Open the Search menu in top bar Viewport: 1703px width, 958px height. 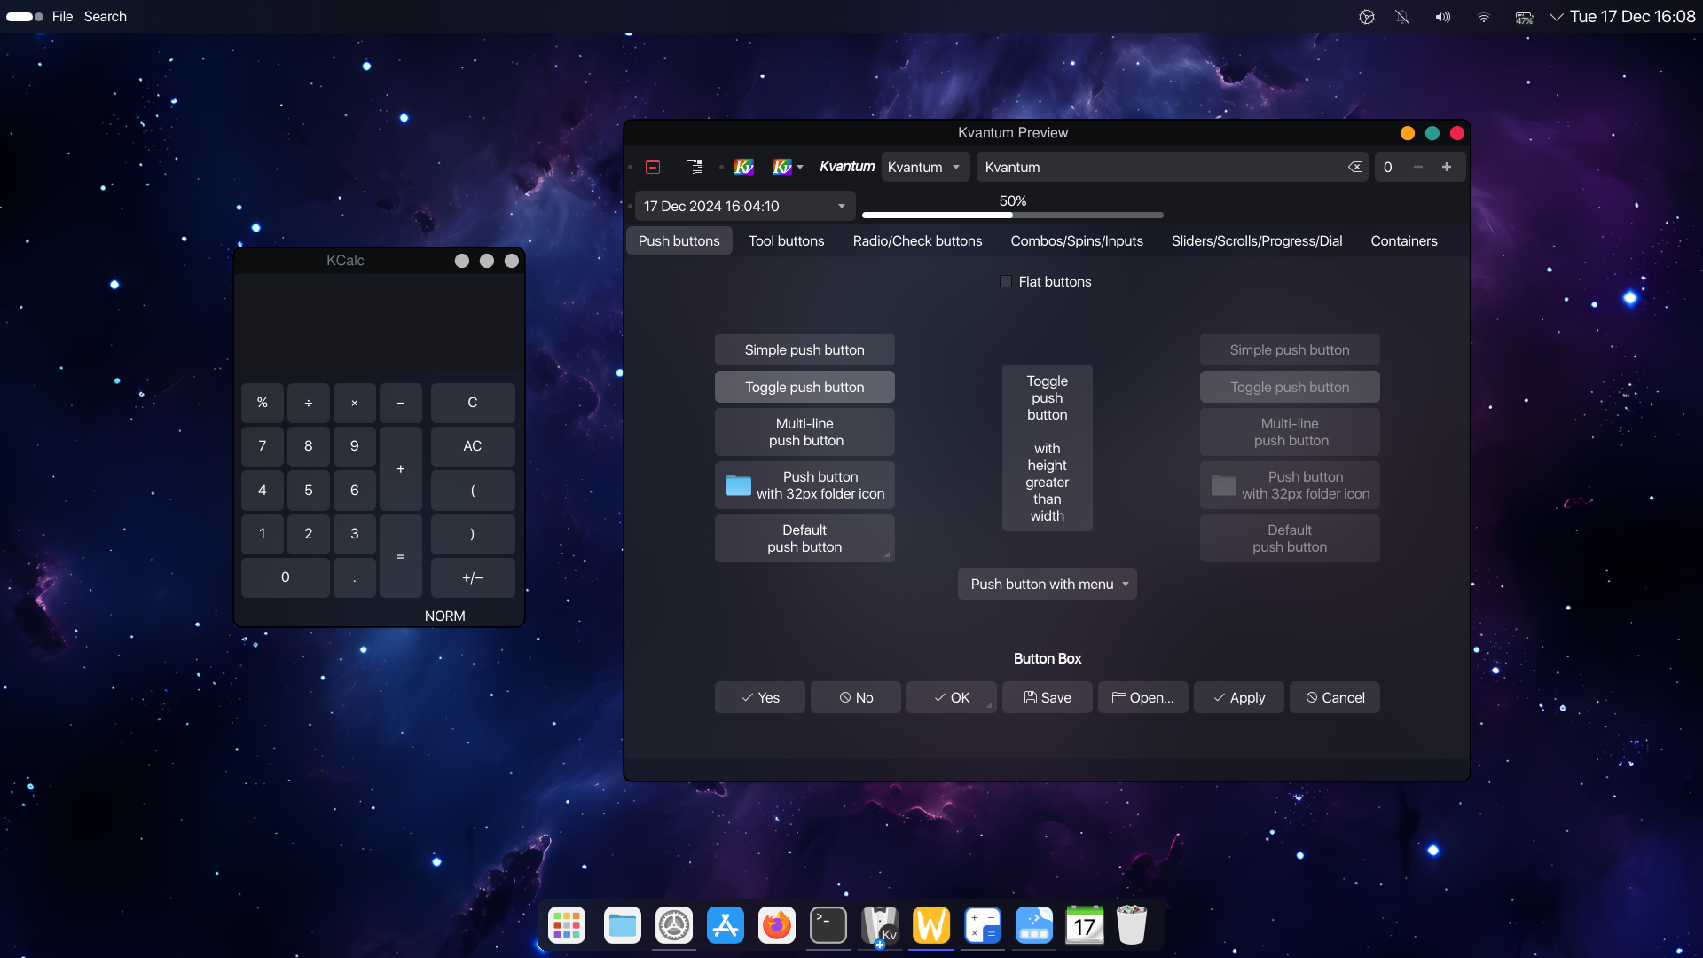point(106,16)
